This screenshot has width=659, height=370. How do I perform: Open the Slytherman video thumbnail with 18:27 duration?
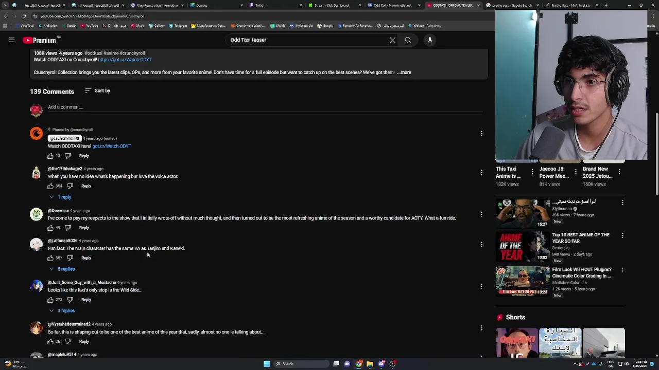pos(523,213)
